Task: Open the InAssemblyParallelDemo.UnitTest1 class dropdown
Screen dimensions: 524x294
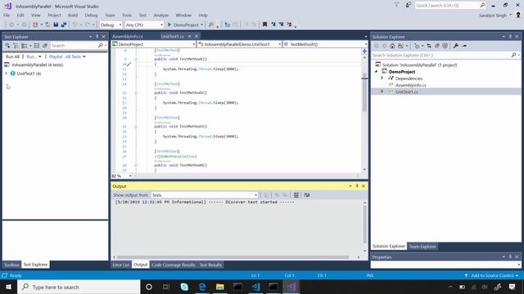Action: click(240, 44)
